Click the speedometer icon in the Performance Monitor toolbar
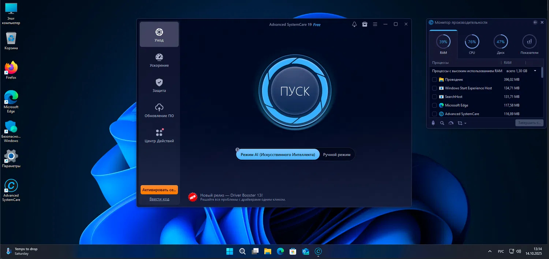The image size is (549, 259). 451,123
